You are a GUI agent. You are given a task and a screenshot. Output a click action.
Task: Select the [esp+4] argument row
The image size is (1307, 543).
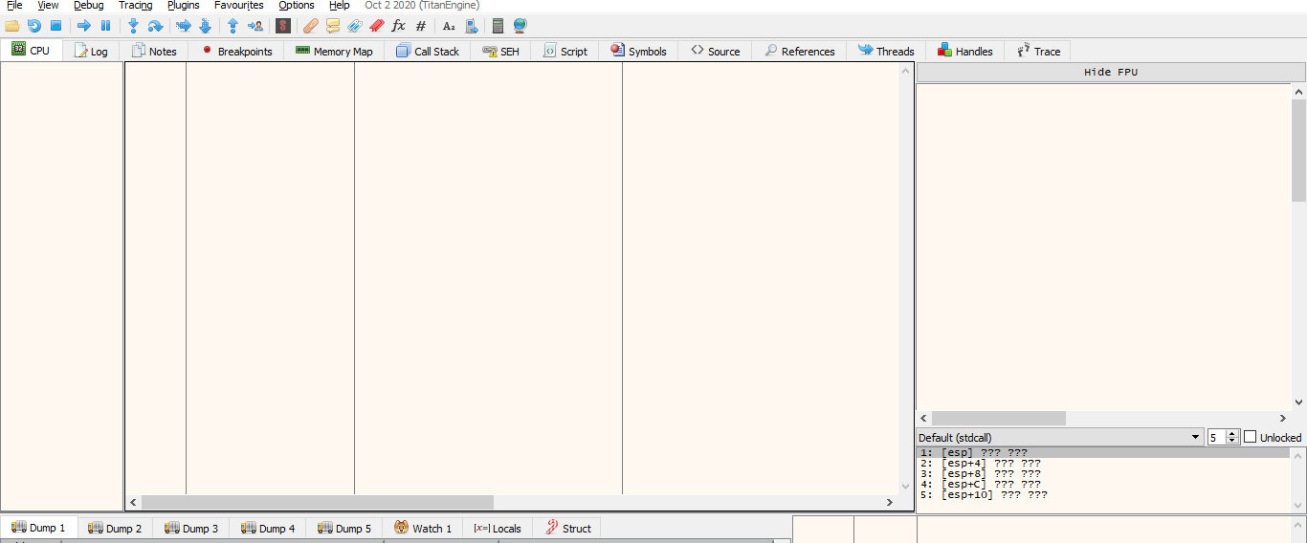(x=990, y=464)
